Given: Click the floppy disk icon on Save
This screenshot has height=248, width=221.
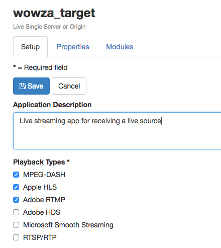Looking at the screenshot, I should (23, 86).
